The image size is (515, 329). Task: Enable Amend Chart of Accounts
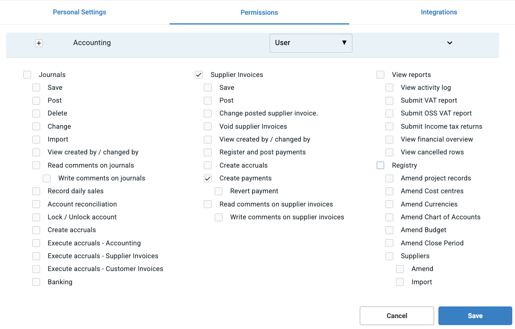[389, 217]
